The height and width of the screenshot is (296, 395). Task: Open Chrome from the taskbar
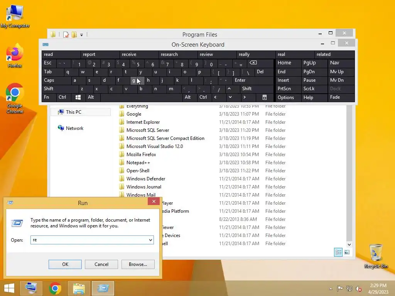tap(55, 288)
